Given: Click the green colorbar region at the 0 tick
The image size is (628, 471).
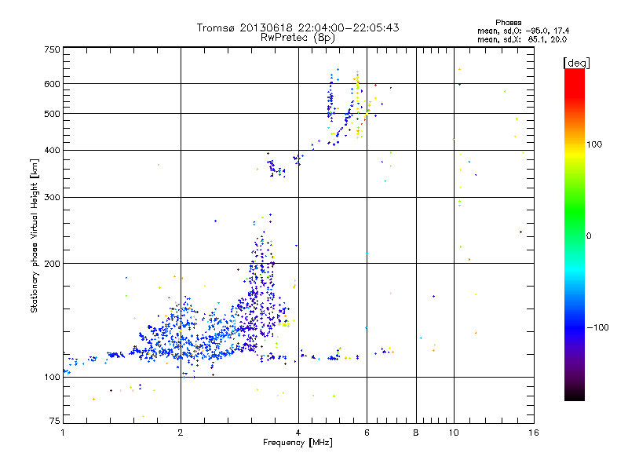Looking at the screenshot, I should click(x=575, y=236).
